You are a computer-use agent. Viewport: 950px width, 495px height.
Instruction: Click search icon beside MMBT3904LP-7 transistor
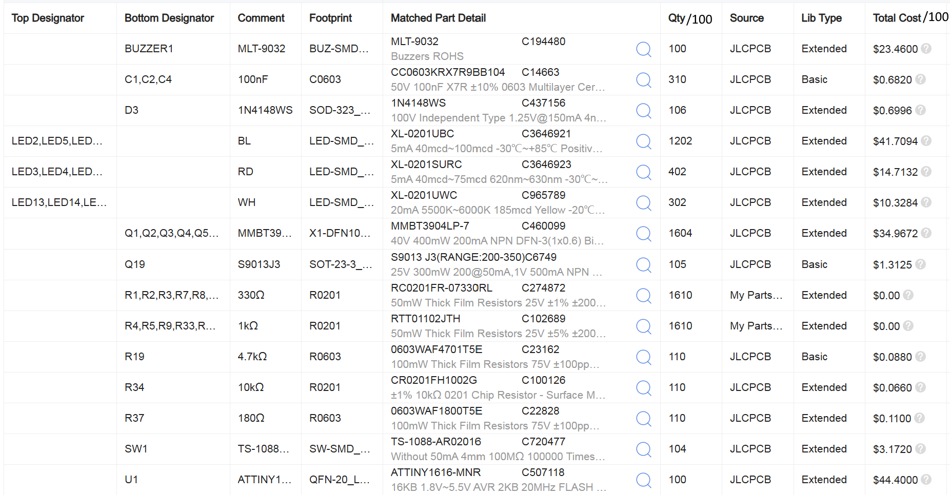(x=643, y=234)
